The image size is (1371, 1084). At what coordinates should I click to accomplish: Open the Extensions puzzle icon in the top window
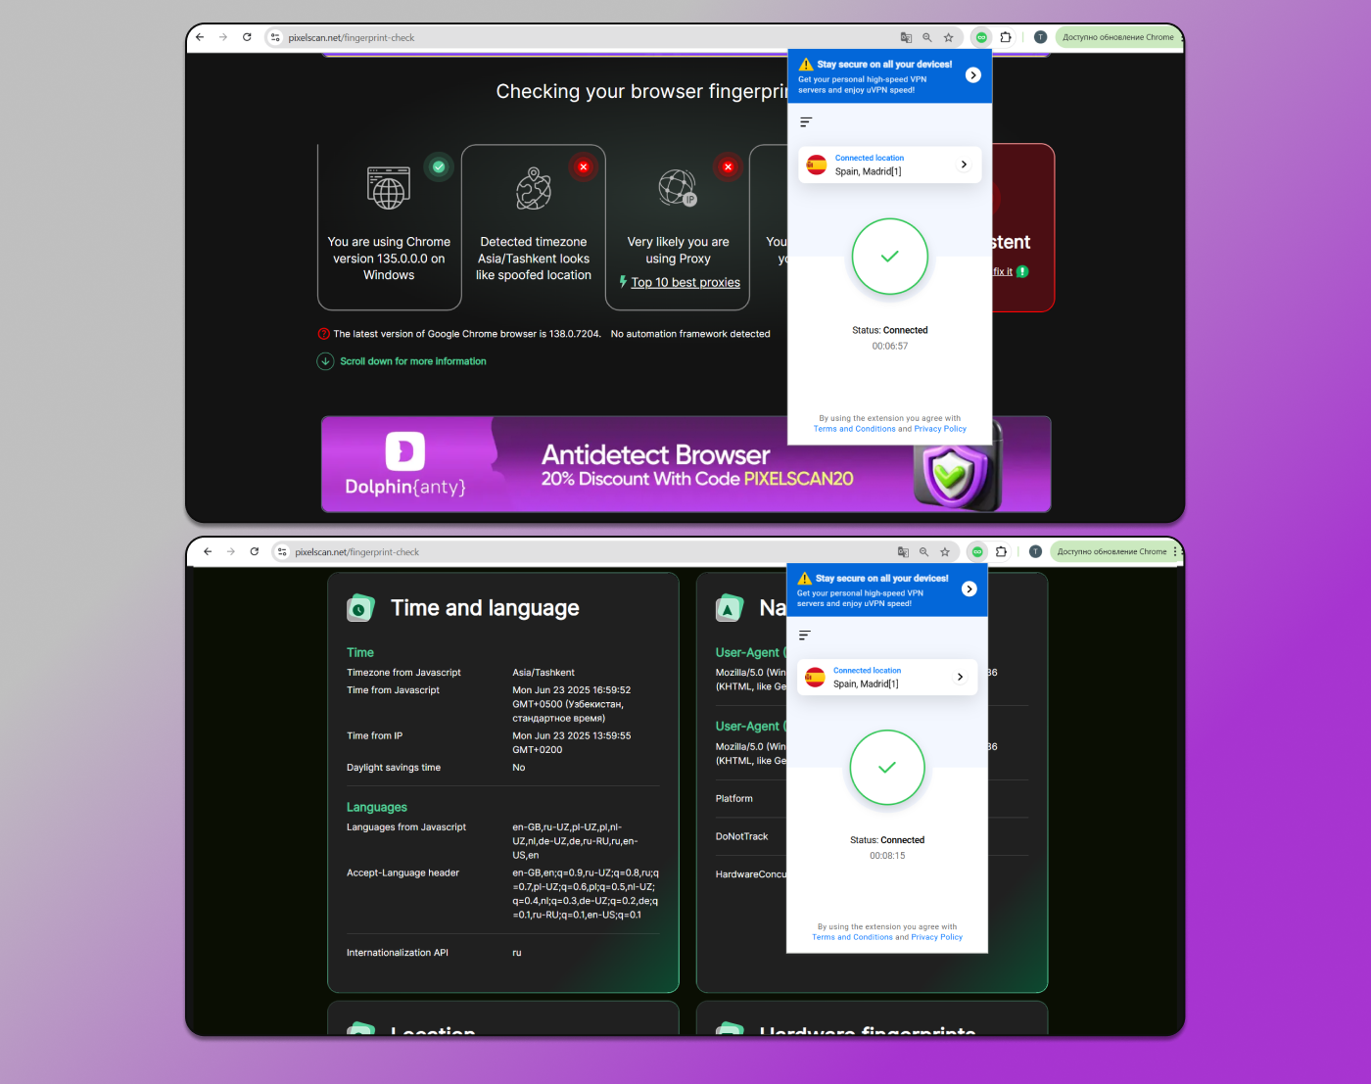point(1006,37)
